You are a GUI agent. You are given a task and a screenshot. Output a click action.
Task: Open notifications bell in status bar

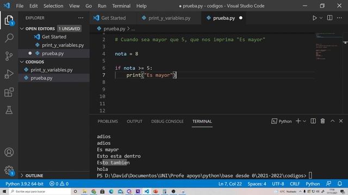tap(339, 184)
